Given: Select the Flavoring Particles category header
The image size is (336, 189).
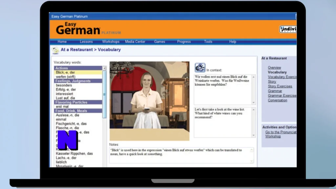Looking at the screenshot, I should tap(78, 102).
